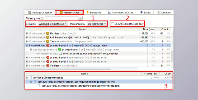Expand the Timer-0 waiting thread row
Image resolution: width=198 pixels, height=100 pixels.
[x=27, y=41]
